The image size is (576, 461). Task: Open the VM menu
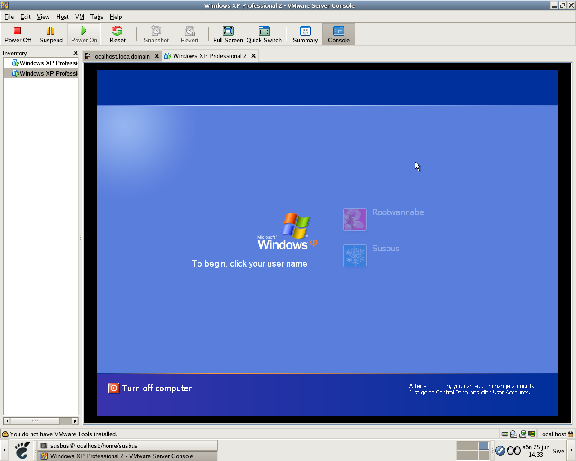pyautogui.click(x=80, y=17)
